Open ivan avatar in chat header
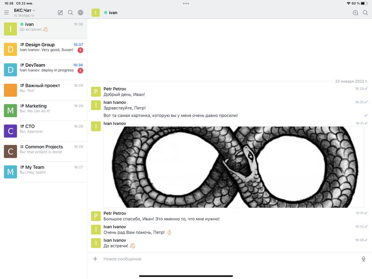Viewport: 372px width, 279px height. (x=96, y=13)
